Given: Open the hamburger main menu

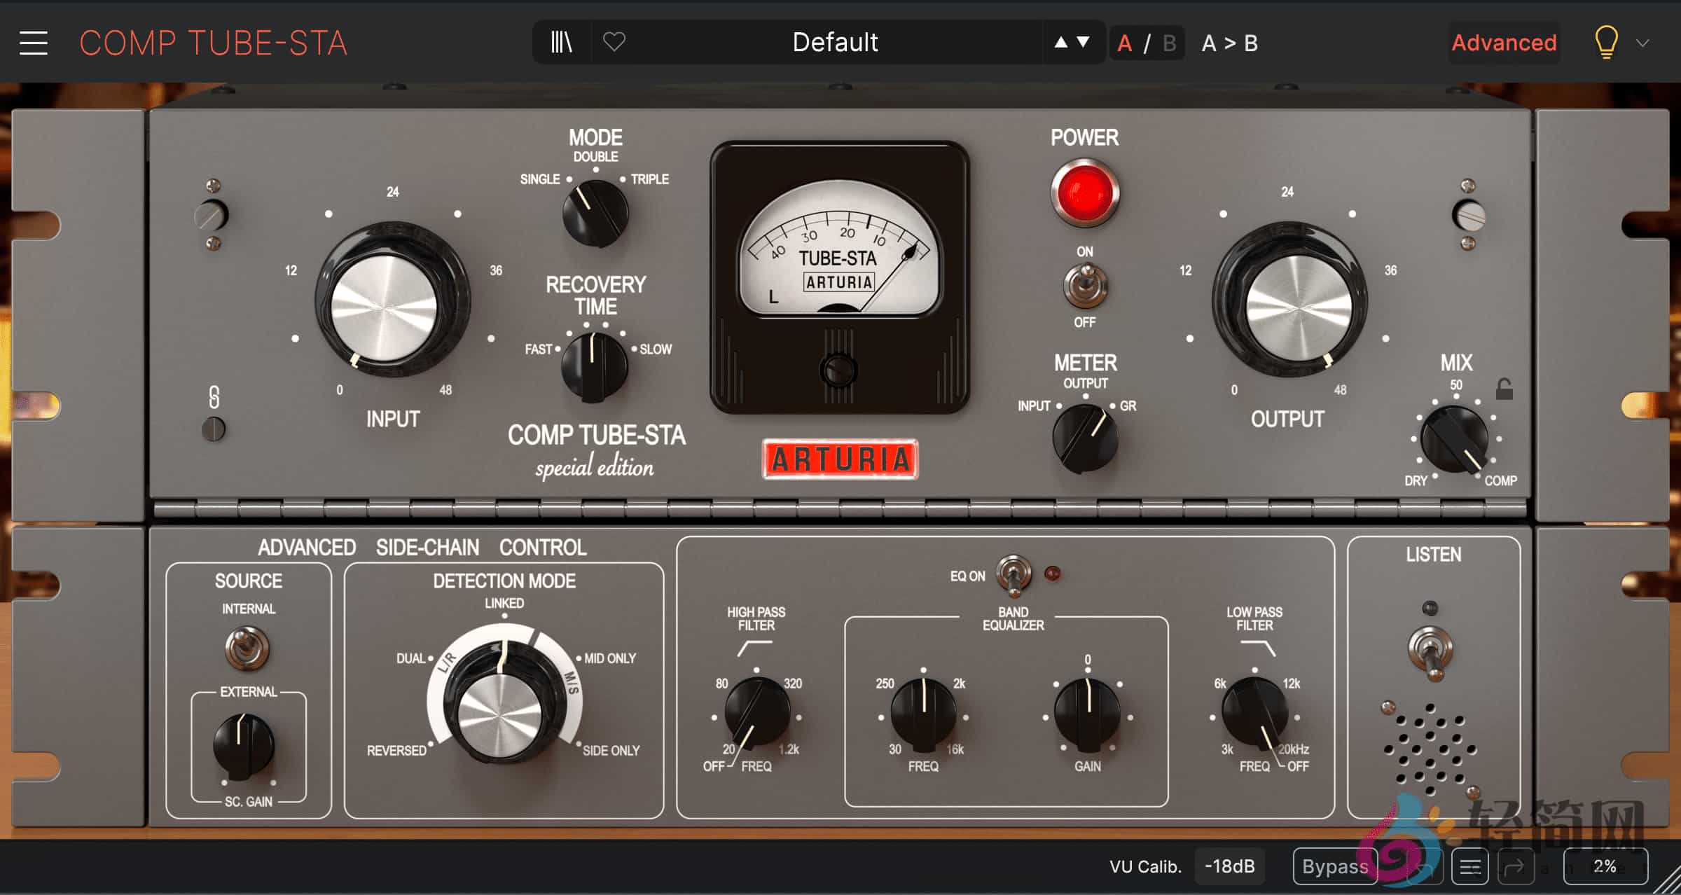Looking at the screenshot, I should click(33, 43).
